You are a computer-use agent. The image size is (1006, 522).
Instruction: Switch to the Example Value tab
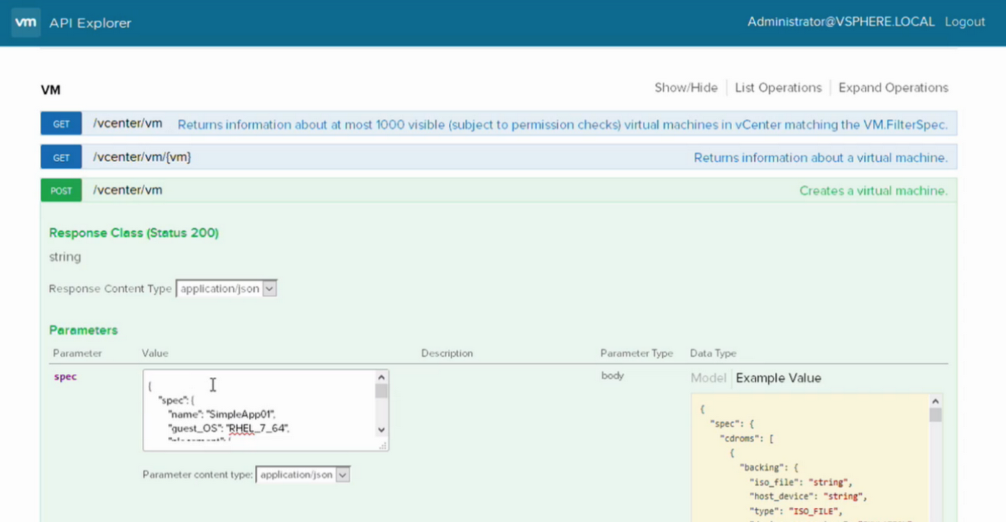tap(778, 378)
